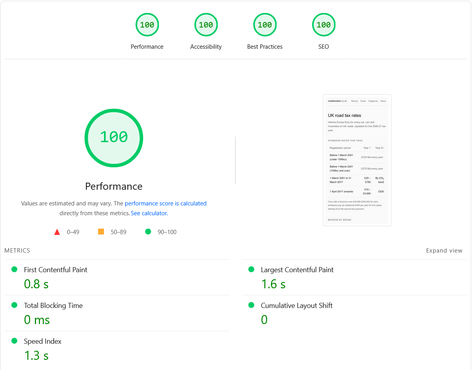The width and height of the screenshot is (472, 370).
Task: Select the Largest Contentful Paint metric title
Action: (x=297, y=270)
